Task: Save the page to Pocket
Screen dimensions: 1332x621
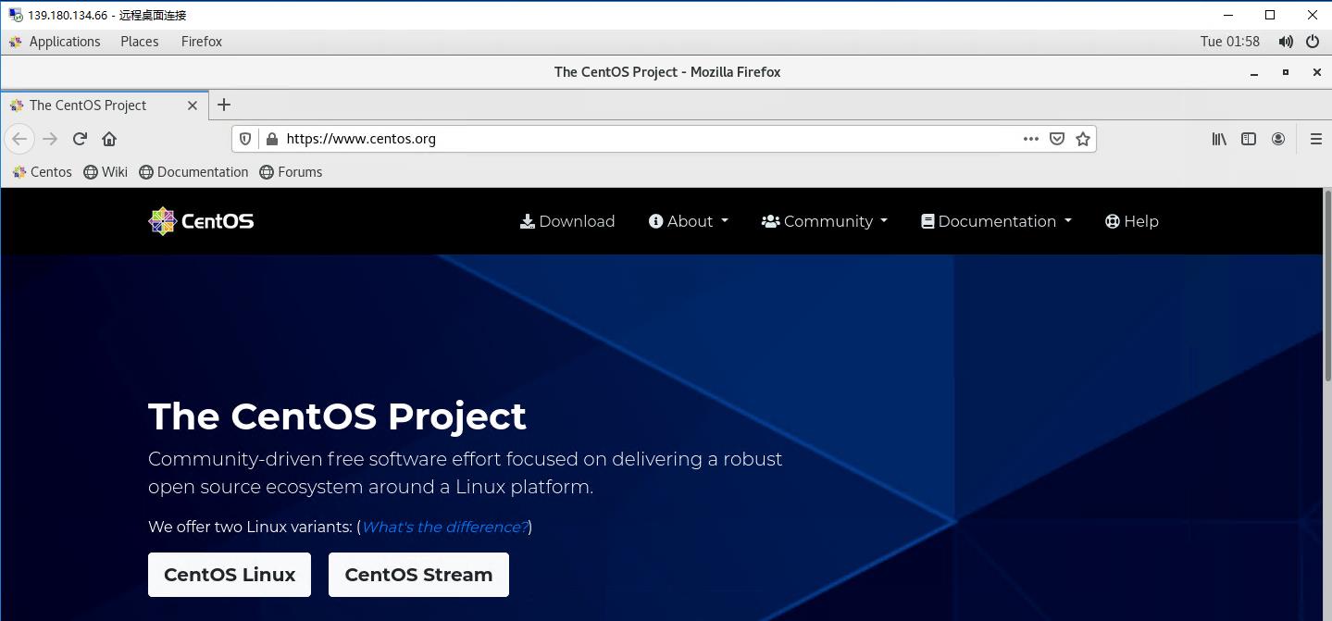Action: coord(1056,139)
